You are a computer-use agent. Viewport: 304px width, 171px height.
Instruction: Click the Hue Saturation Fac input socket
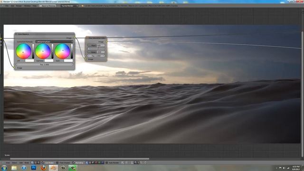(85, 56)
